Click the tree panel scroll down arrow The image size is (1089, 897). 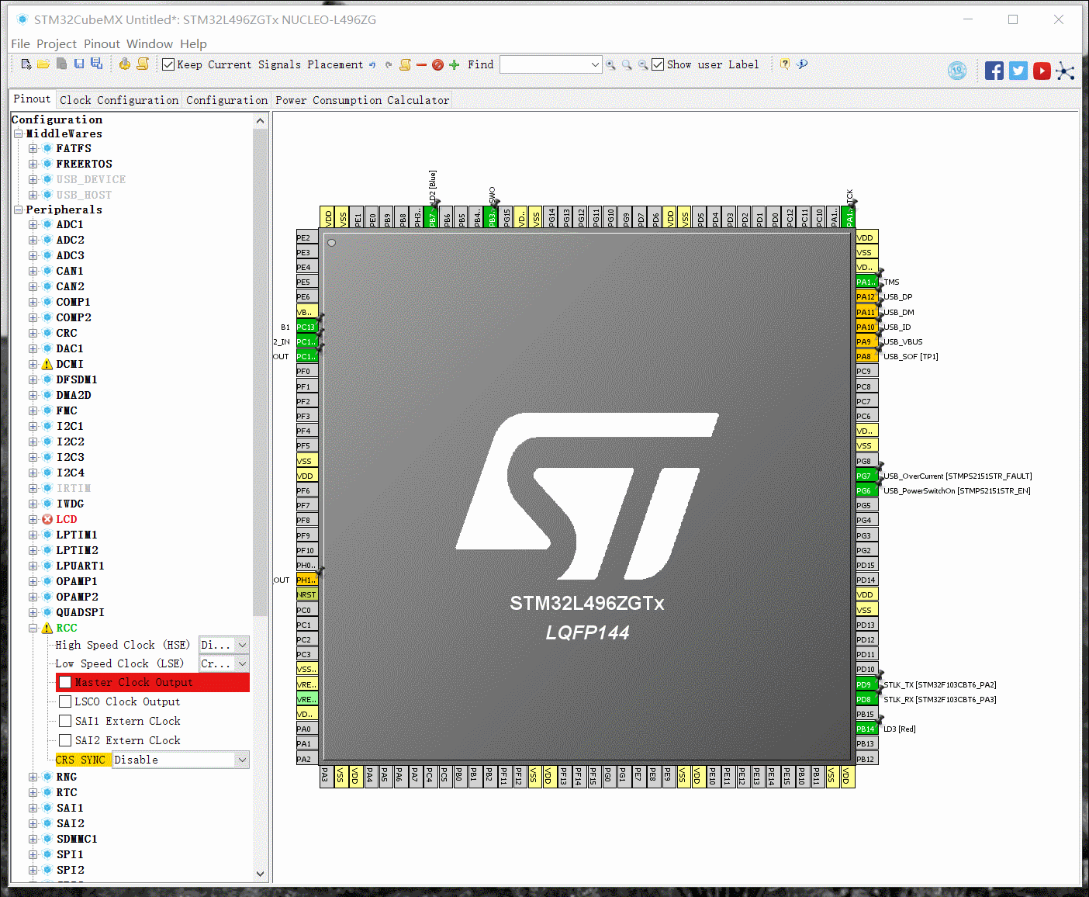point(260,874)
